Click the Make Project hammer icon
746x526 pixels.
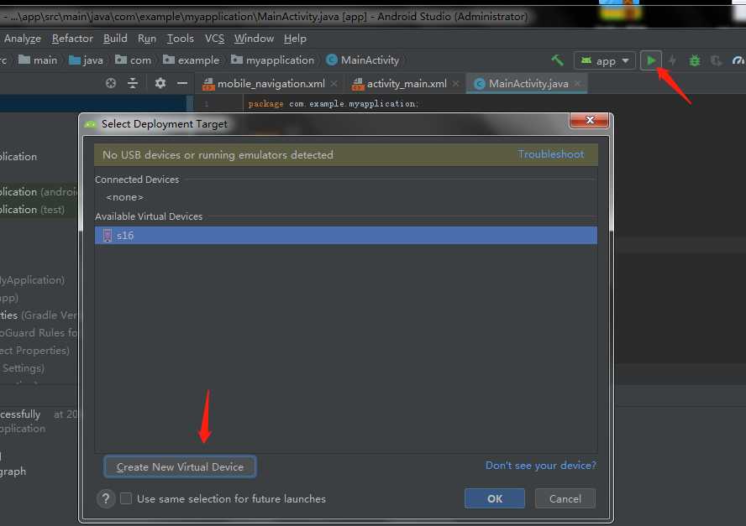click(x=557, y=60)
